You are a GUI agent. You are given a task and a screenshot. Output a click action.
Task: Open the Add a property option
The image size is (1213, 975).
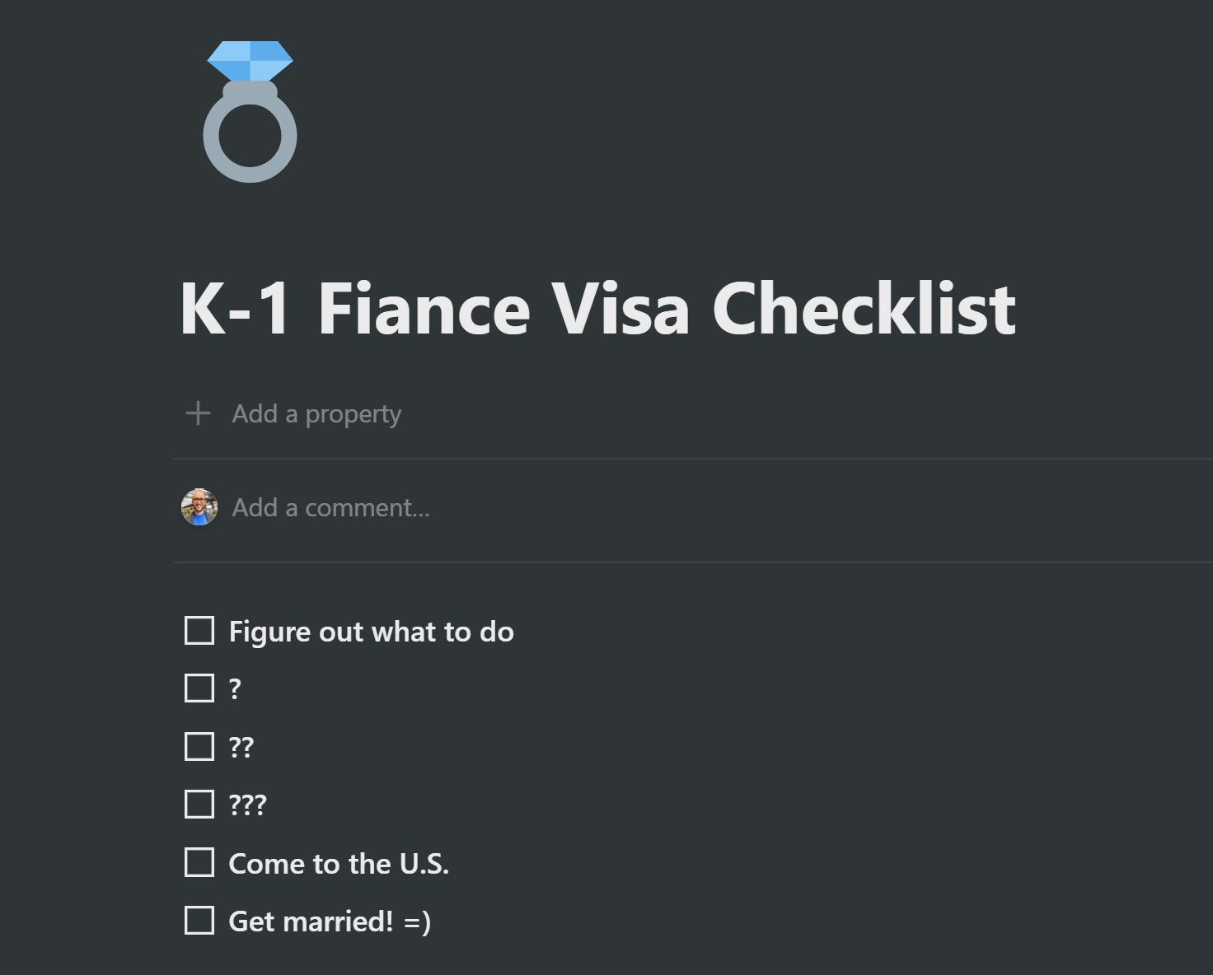(316, 413)
